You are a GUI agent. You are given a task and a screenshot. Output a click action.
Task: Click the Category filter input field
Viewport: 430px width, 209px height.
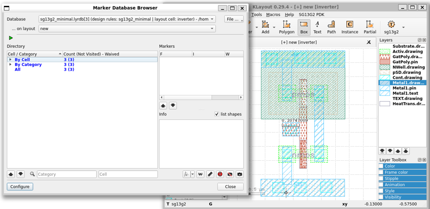pos(66,174)
